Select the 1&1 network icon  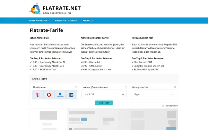71,95
